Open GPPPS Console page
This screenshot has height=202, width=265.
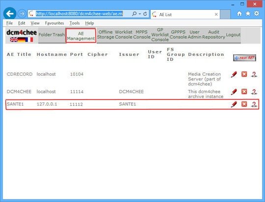pos(178,34)
